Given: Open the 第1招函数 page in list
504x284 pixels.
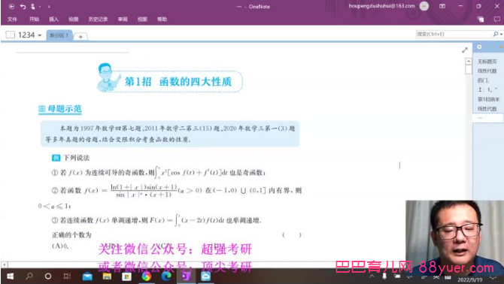Looking at the screenshot, I should coord(488,99).
